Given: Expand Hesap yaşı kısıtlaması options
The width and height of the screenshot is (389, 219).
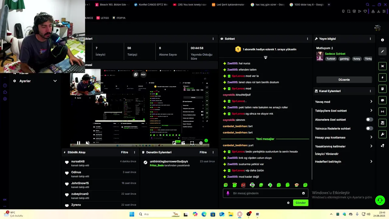Looking at the screenshot, I should [371, 137].
